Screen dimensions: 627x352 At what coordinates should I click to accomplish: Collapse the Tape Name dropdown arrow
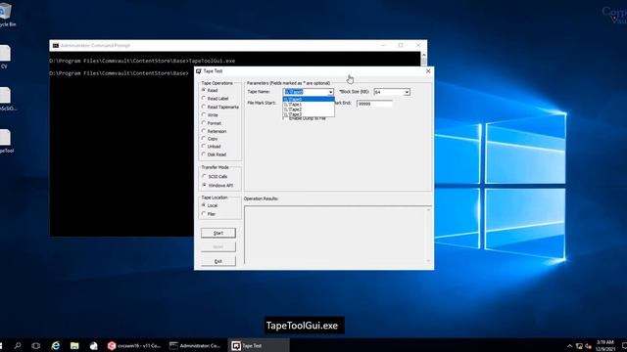330,92
